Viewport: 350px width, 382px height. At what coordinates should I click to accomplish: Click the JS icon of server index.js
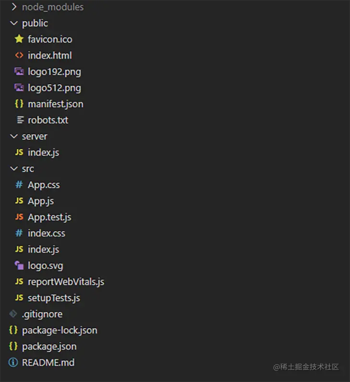coord(19,152)
